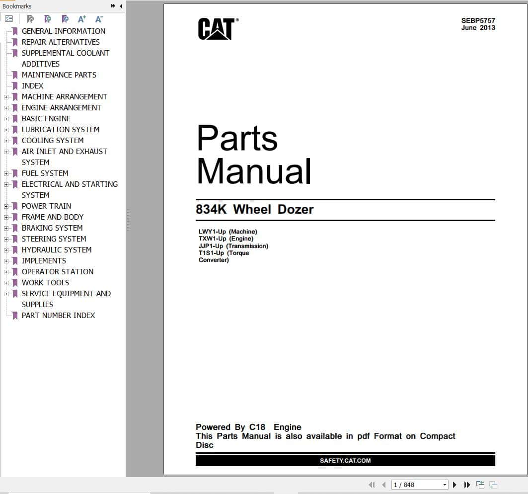Click the 'SEBP5757' document number text
The height and width of the screenshot is (494, 528).
click(478, 20)
